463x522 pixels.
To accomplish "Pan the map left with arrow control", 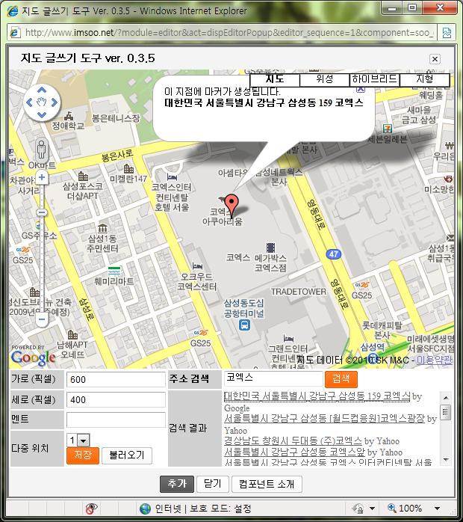I will [x=29, y=102].
